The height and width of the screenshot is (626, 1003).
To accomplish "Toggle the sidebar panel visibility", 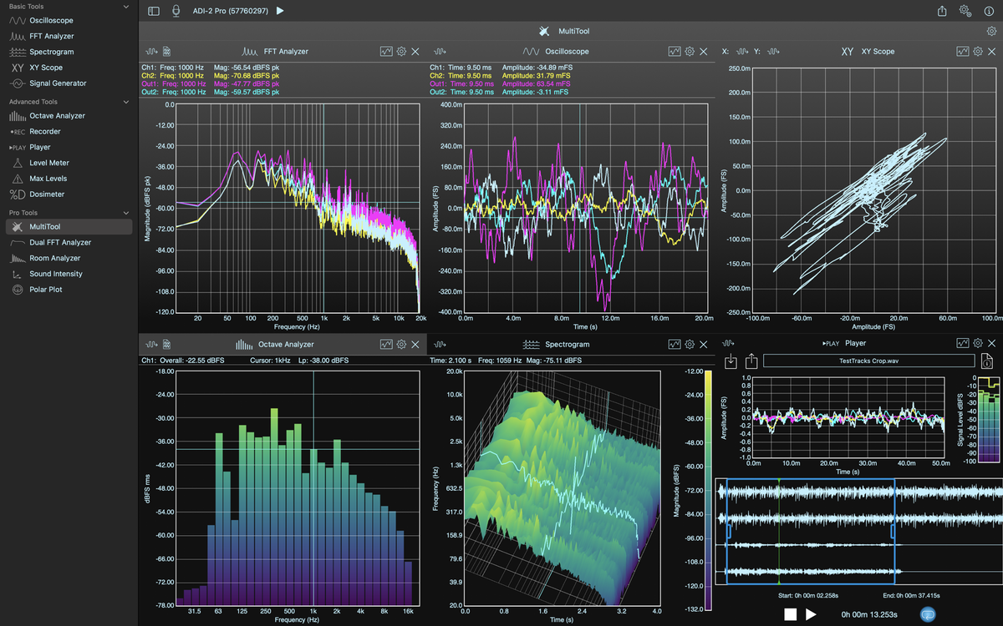I will (153, 11).
